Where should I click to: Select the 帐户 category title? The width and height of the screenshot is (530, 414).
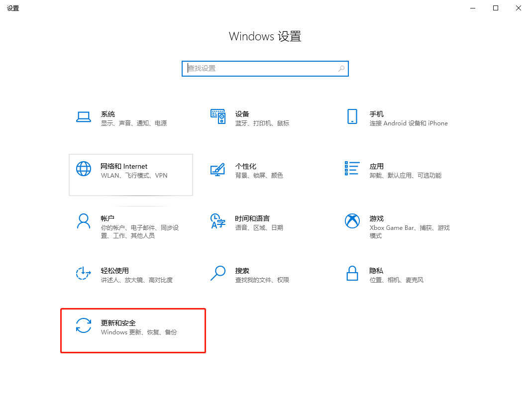coord(107,218)
